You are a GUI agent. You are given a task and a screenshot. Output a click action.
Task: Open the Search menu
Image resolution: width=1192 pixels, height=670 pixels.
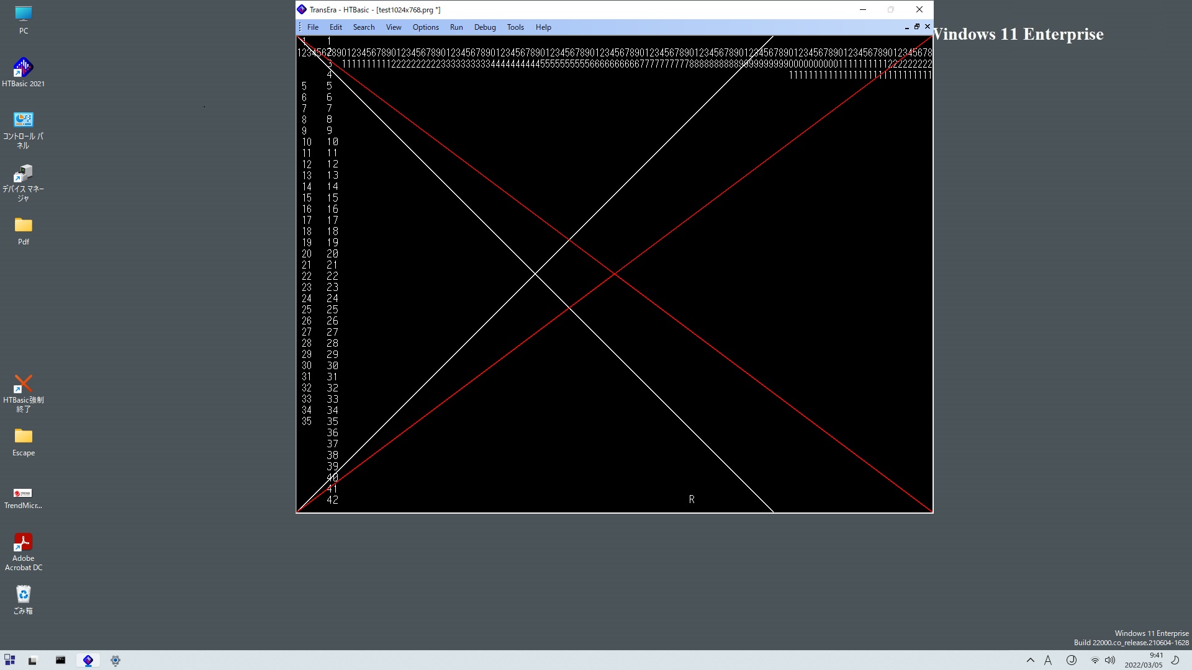(364, 27)
